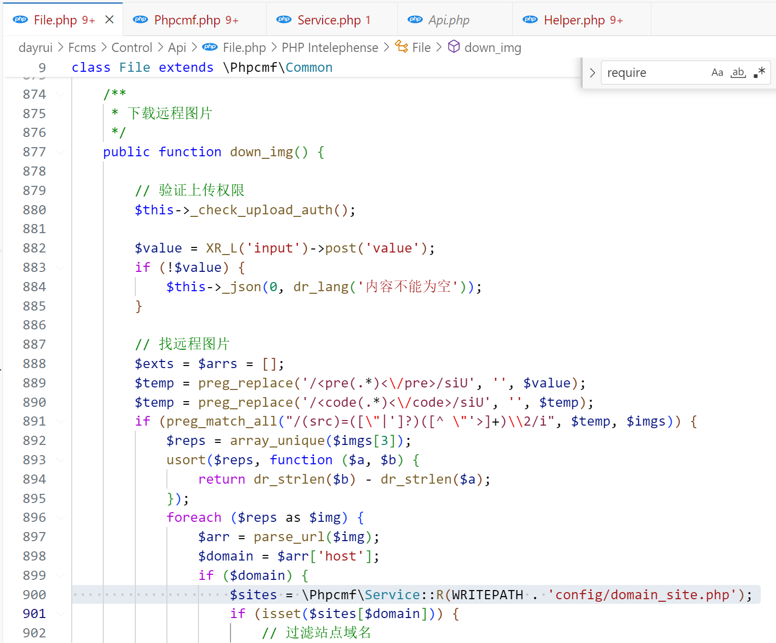Open Api breadcrumb segment
This screenshot has height=643, width=776.
[177, 47]
